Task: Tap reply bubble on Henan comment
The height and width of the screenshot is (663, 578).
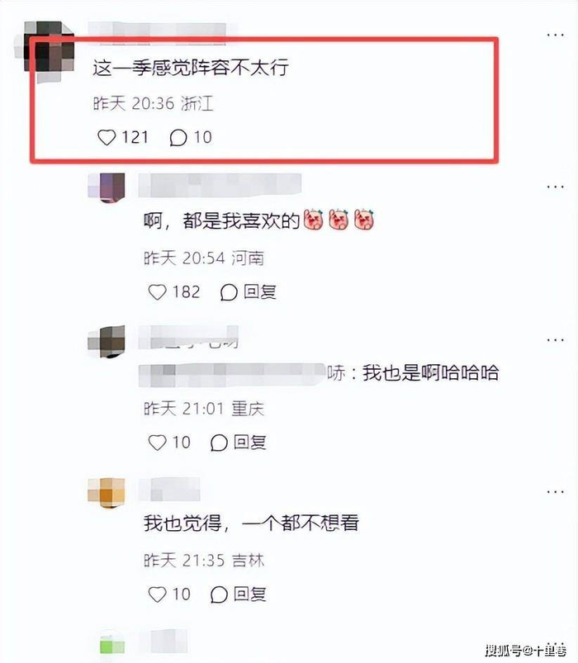Action: pos(229,292)
